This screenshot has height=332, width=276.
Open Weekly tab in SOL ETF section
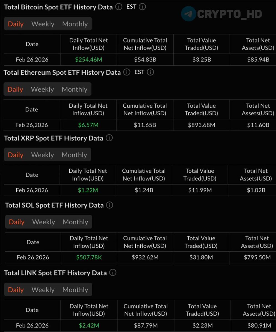[44, 222]
